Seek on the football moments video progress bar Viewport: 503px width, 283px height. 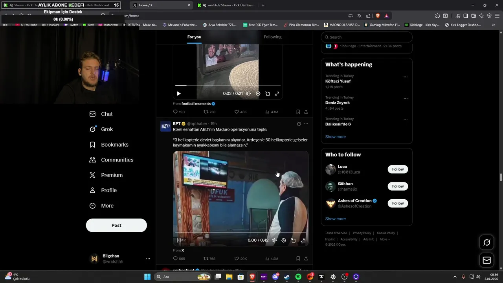[228, 85]
